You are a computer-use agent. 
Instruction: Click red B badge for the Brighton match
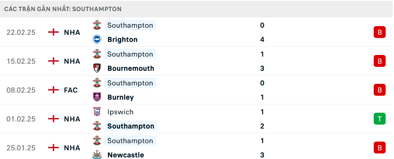(379, 32)
